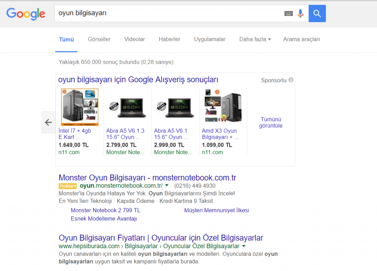Click the Sponsorlu label
This screenshot has height=271, width=377.
(x=274, y=80)
